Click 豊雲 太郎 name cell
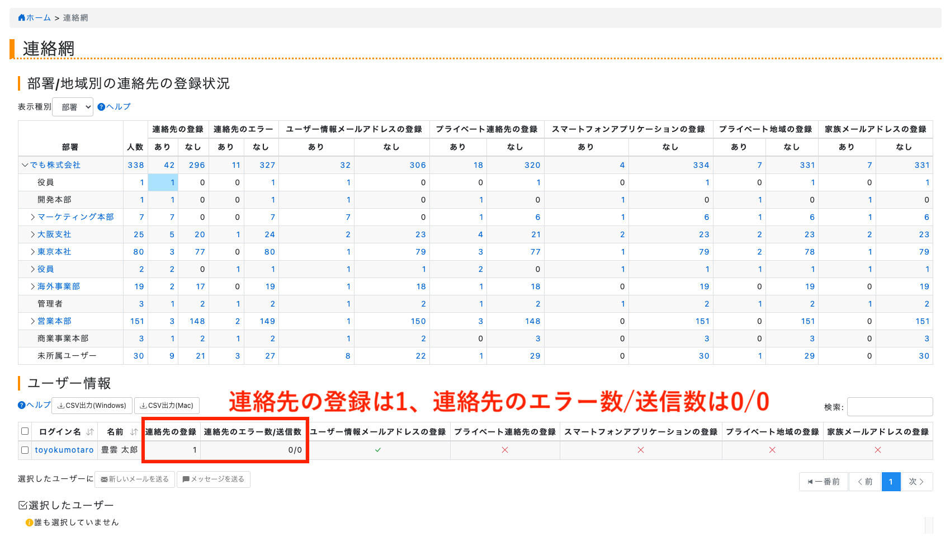Screen dimensions: 950x536 [x=119, y=450]
